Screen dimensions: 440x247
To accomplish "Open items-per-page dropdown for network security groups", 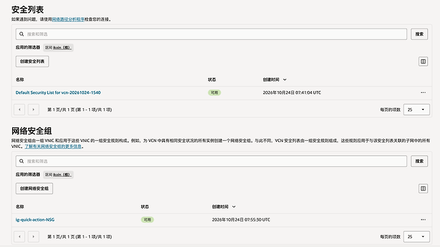I will click(x=416, y=237).
